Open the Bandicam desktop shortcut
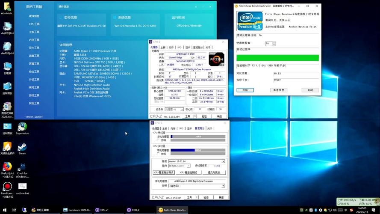This screenshot has width=380, height=214. coord(7,187)
